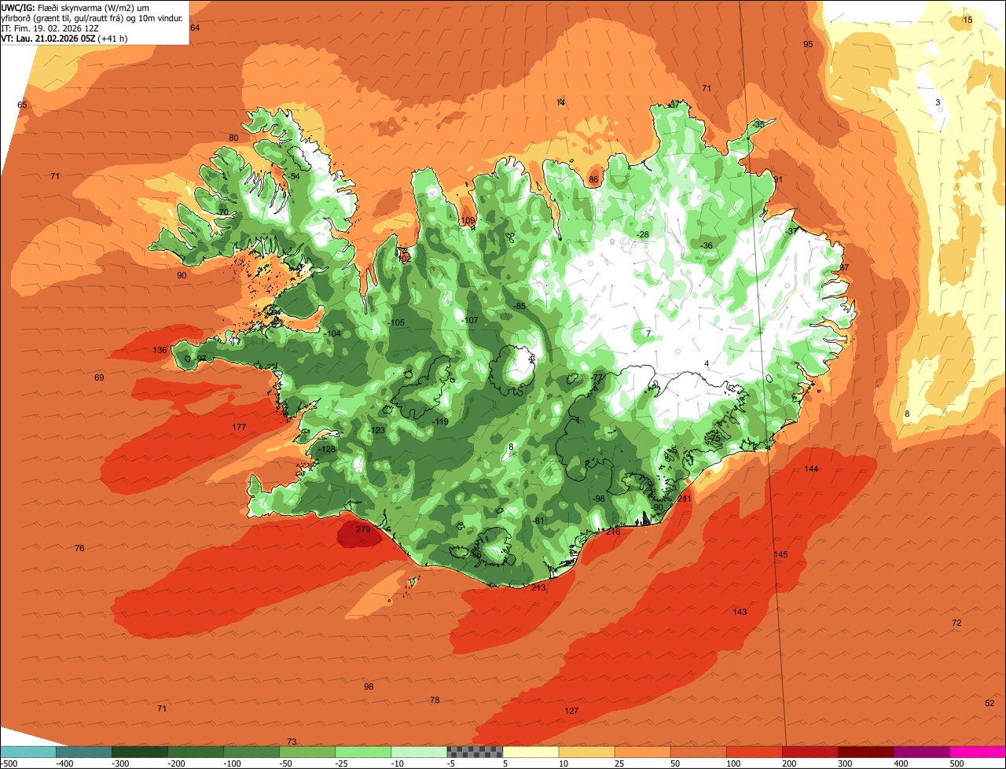1006x769 pixels.
Task: Click the value 95 in the northeast ocean
Action: click(808, 44)
